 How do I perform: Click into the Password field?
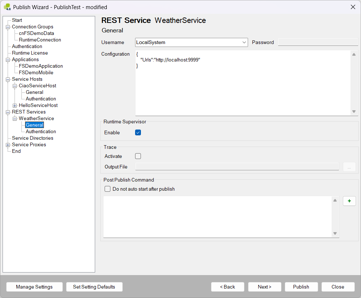tap(318, 42)
